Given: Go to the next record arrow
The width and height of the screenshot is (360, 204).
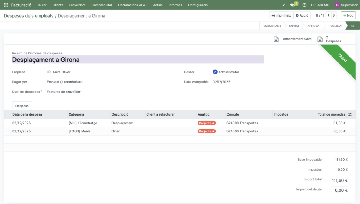Looking at the screenshot, I should click(334, 15).
